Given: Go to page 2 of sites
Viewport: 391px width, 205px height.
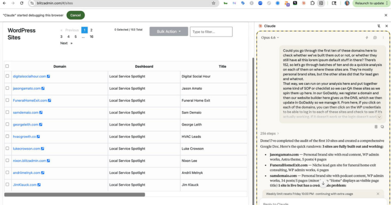Looking at the screenshot, I should tap(91, 30).
